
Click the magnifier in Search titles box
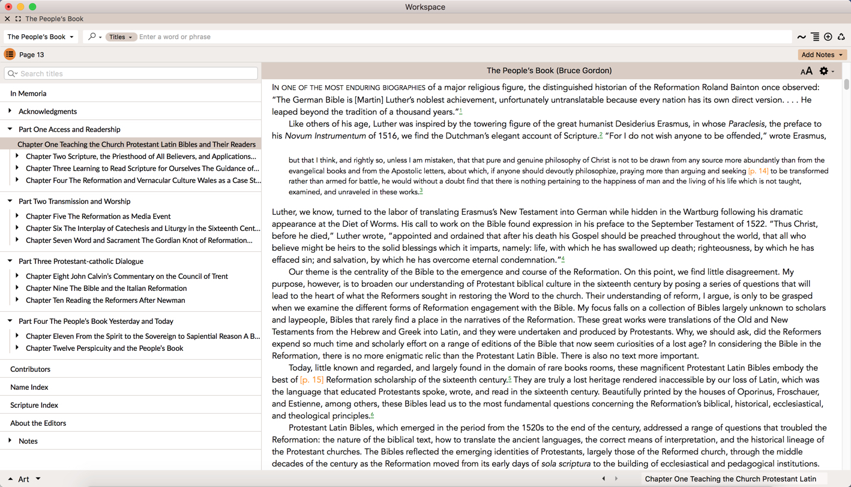pyautogui.click(x=12, y=74)
